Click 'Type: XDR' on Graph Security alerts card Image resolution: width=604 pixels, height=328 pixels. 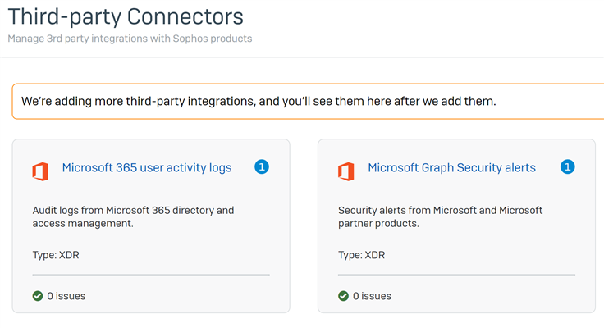361,255
